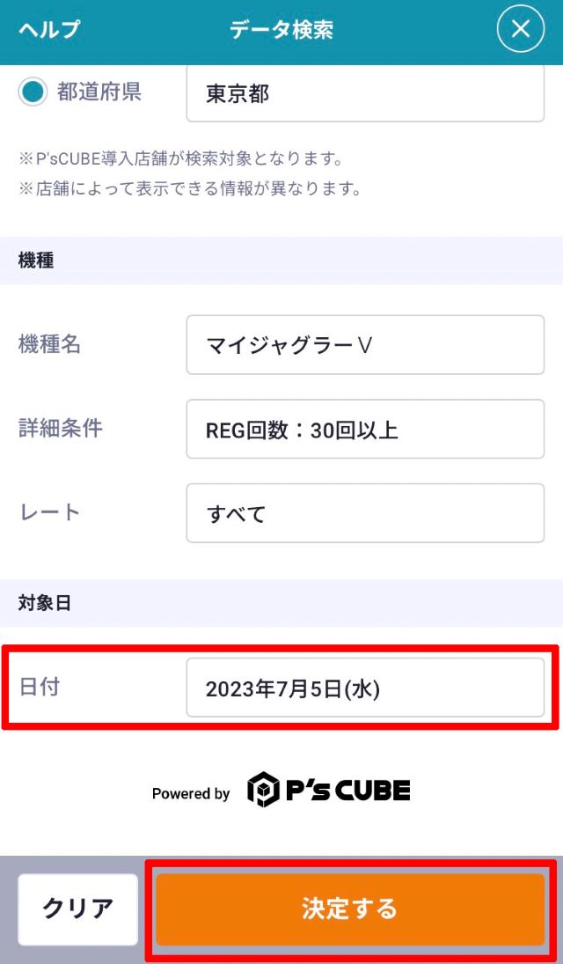Tap the Powered by text
This screenshot has height=964, width=563.
[191, 793]
